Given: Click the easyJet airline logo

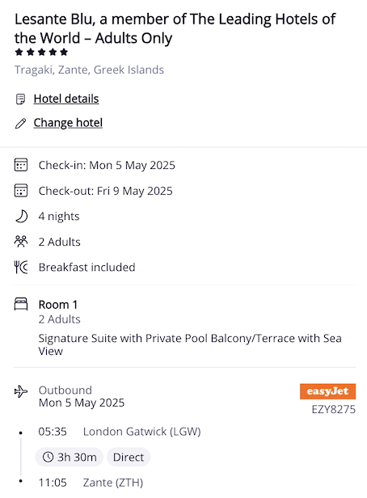Looking at the screenshot, I should pos(327,391).
